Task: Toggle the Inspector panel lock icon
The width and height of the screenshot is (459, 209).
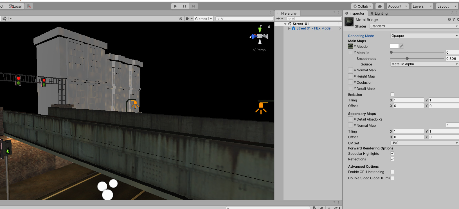Action: click(452, 13)
